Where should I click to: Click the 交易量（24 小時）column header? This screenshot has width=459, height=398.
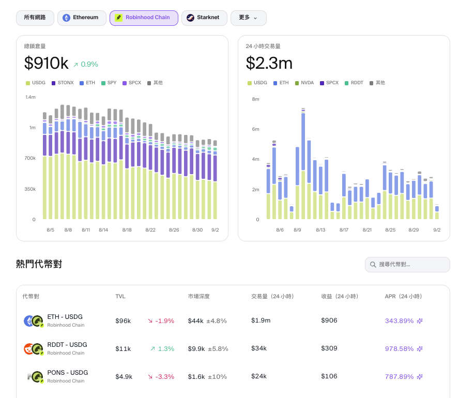[272, 297]
